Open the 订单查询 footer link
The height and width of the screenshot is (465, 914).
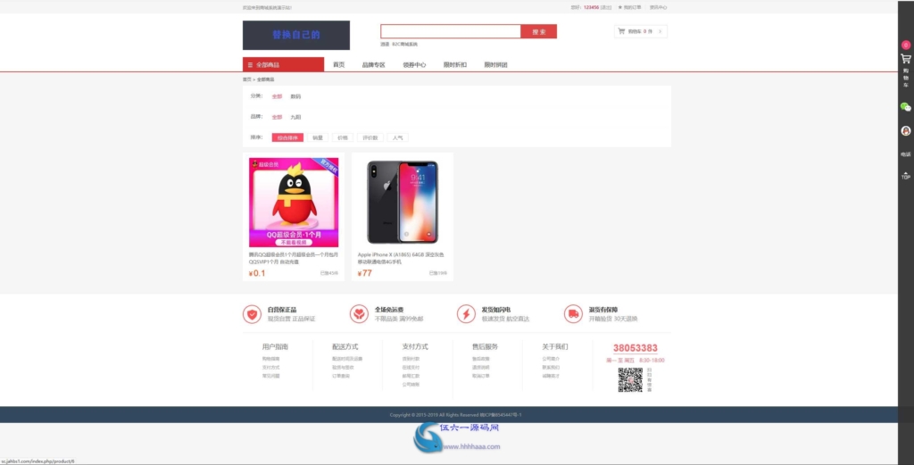[x=341, y=376]
